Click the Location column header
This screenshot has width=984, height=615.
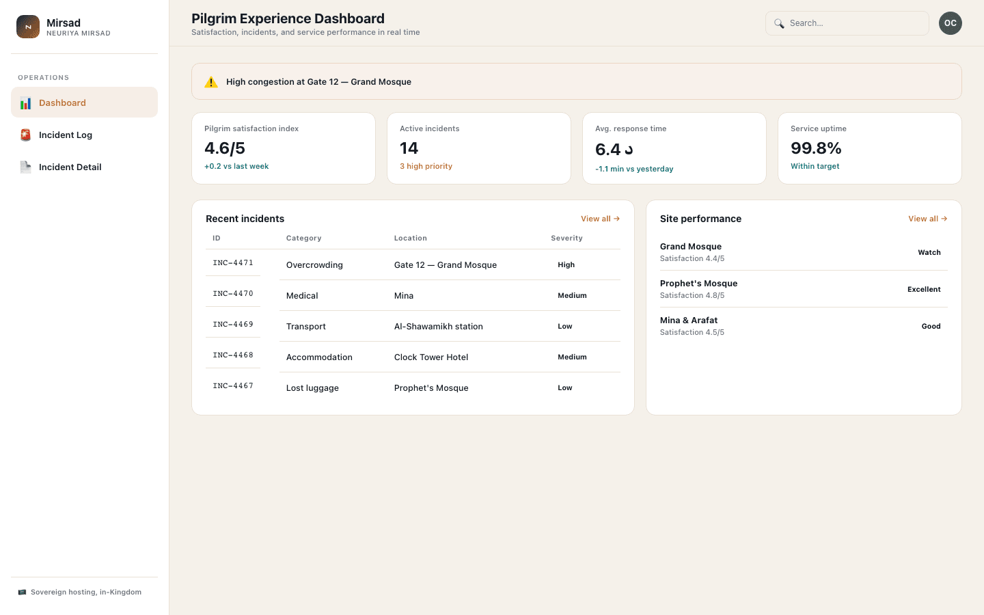[x=411, y=238]
